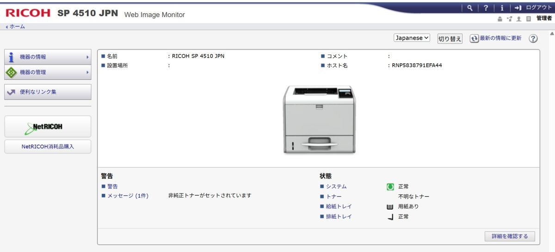Click the 管理者 user label
The width and height of the screenshot is (555, 252).
[544, 18]
